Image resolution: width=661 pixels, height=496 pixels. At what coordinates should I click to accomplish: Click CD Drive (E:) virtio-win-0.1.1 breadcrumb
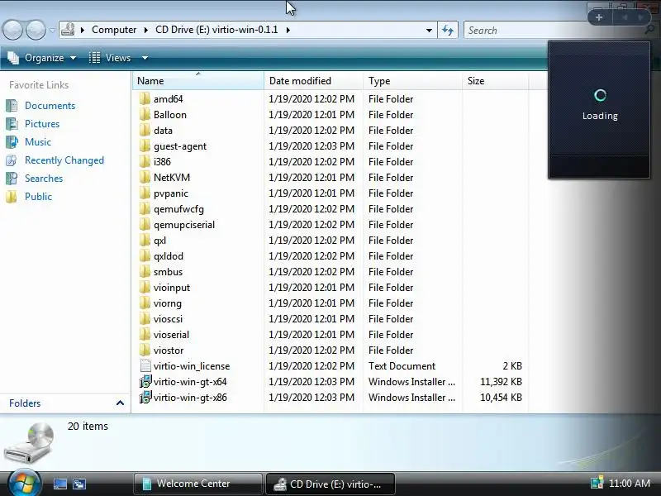click(216, 30)
